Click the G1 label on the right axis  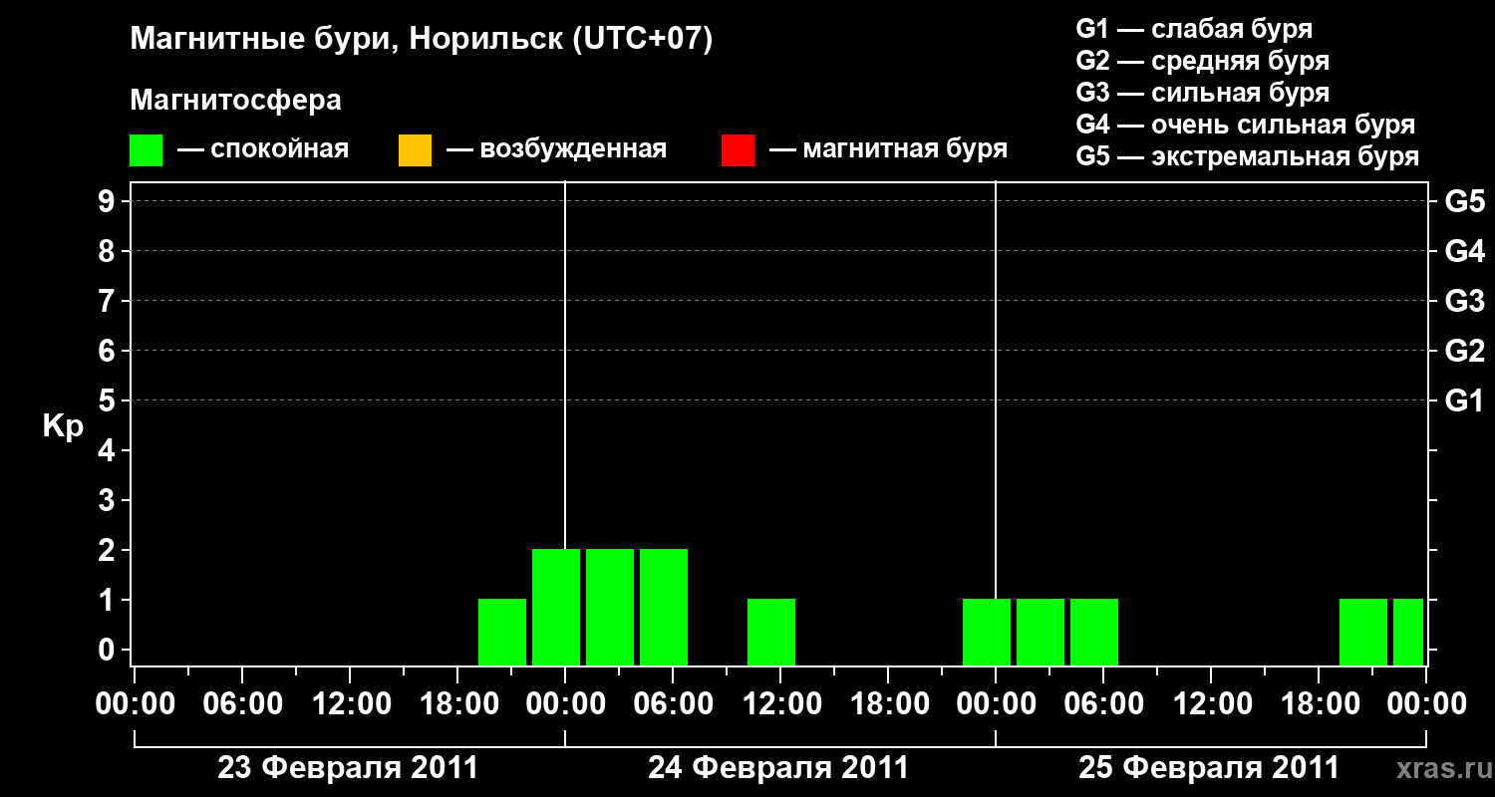[x=1464, y=400]
